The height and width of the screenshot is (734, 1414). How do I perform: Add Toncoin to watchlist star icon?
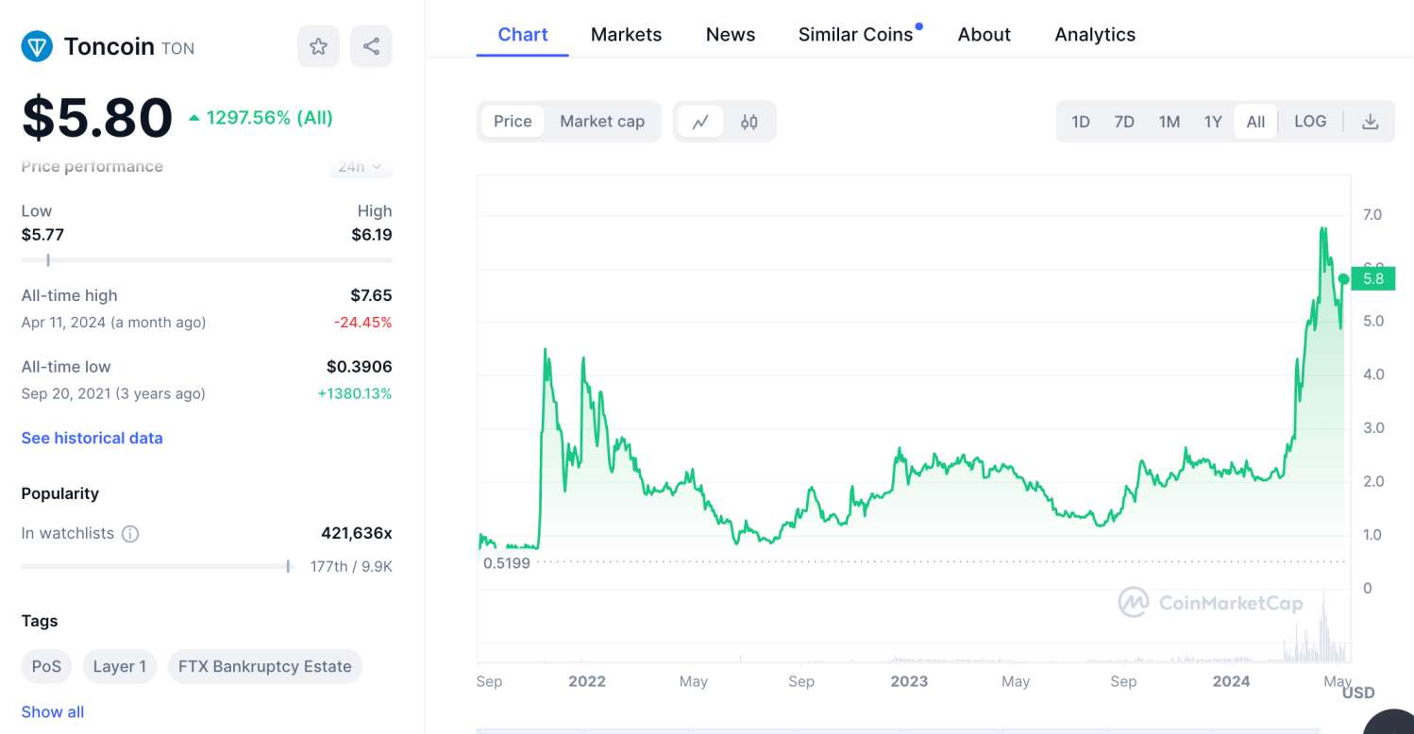tap(318, 46)
